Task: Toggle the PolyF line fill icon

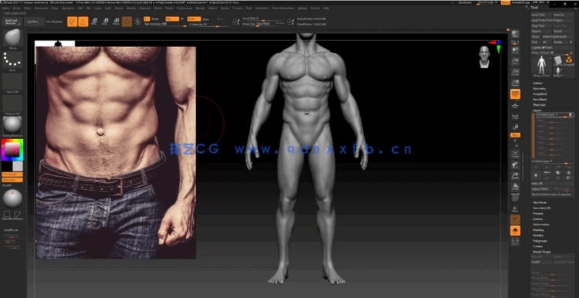Action: pos(515,198)
